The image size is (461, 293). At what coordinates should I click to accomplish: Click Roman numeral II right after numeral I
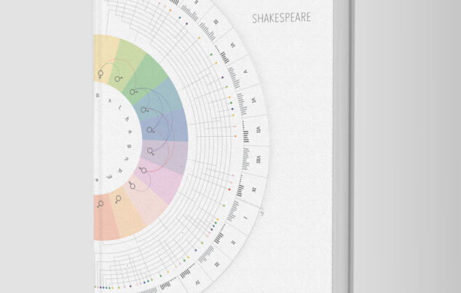[x=233, y=243]
